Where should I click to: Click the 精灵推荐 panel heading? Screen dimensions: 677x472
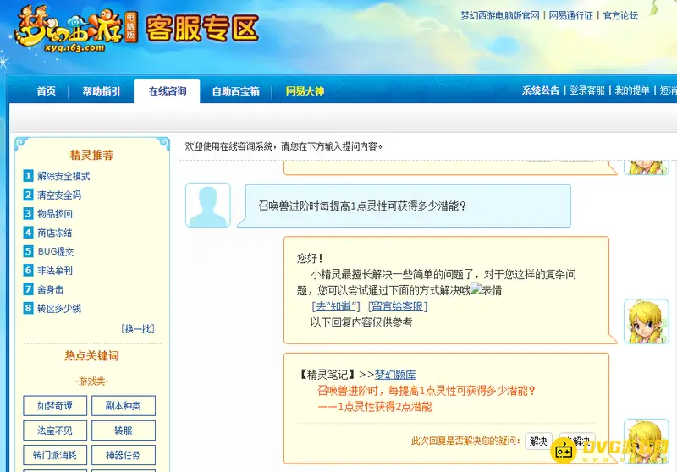[x=91, y=155]
